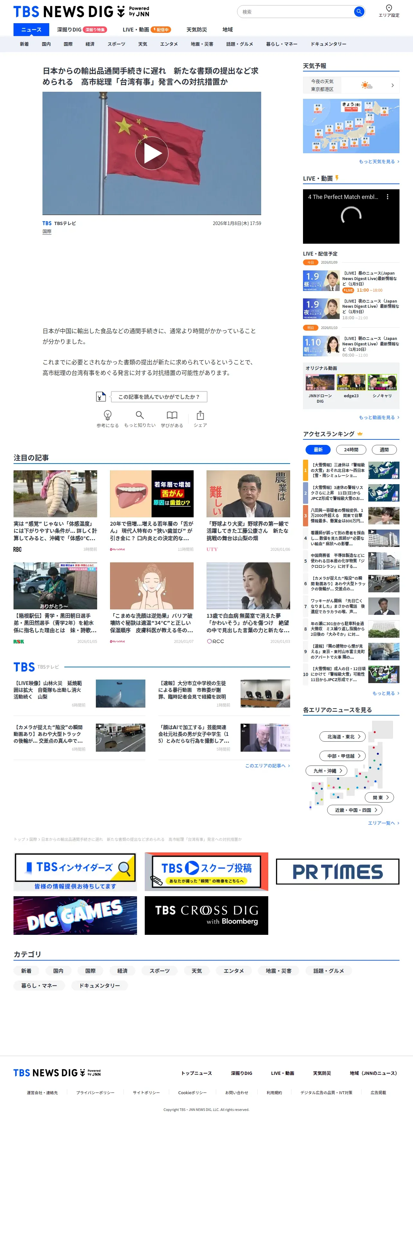Open the 九州・沖縄 area button
This screenshot has height=1240, width=413.
tap(326, 771)
